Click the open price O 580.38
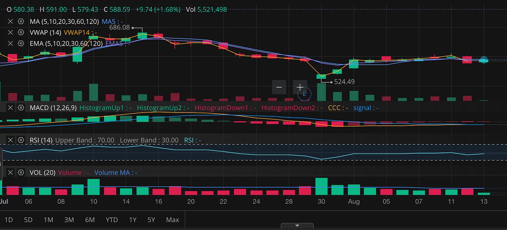Viewport: 507px width, 230px height. point(20,9)
